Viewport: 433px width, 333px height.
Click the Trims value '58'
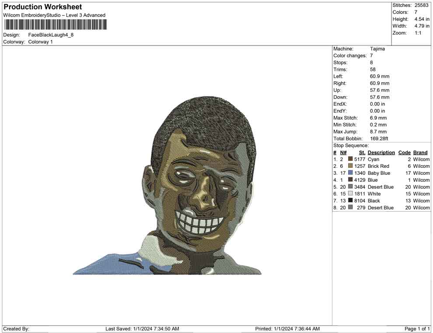[x=373, y=69]
